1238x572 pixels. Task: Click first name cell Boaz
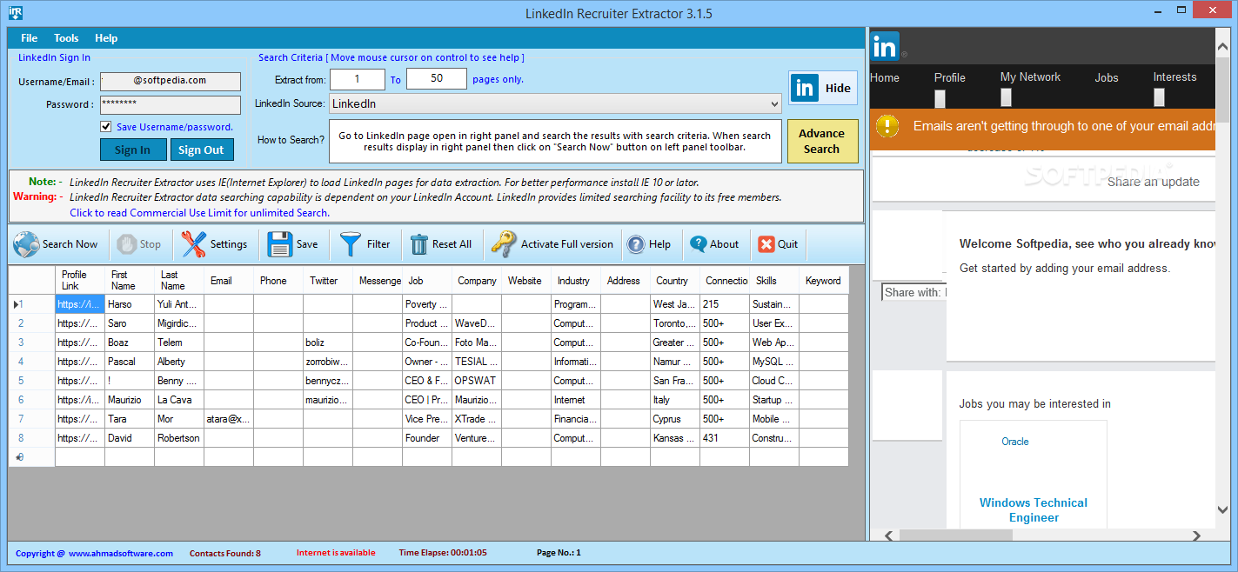130,343
